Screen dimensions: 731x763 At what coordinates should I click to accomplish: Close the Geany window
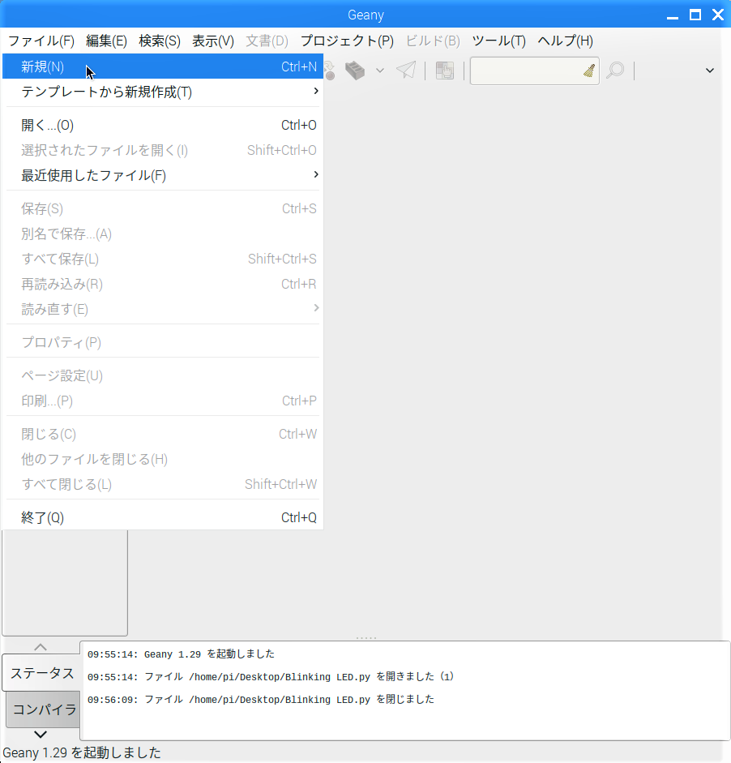tap(718, 15)
